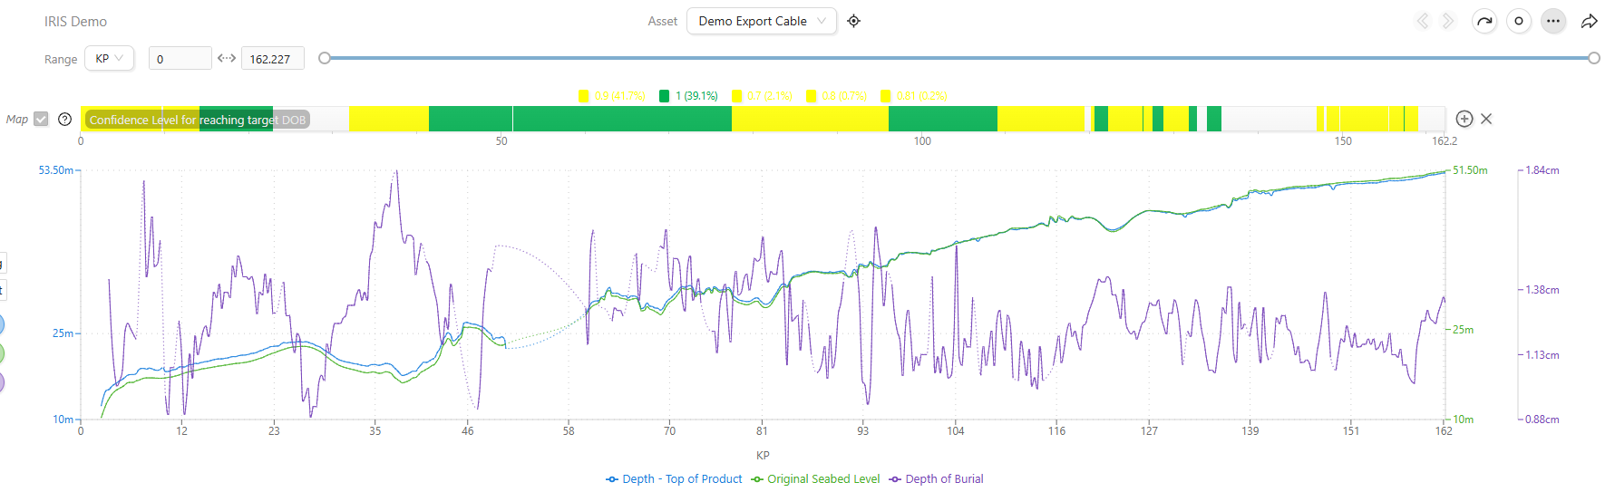This screenshot has width=1615, height=492.
Task: Hide the Depth of Burial series
Action: 936,478
